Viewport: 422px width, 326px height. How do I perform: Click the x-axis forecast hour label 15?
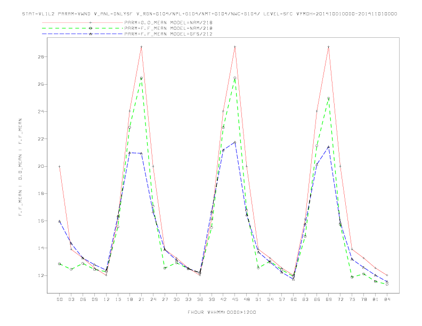click(118, 299)
